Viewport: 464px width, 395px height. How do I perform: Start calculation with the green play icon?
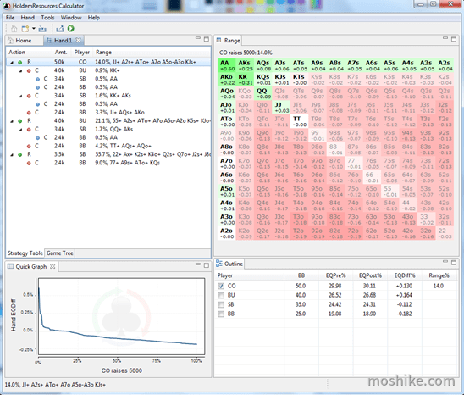tap(71, 29)
